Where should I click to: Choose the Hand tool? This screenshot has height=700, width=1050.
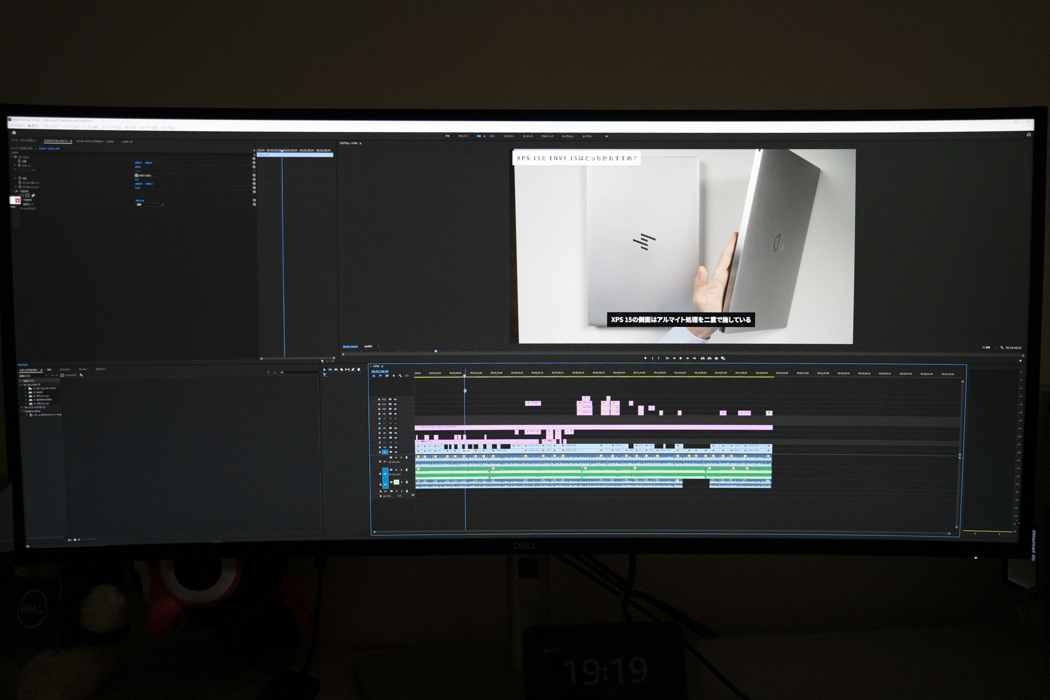[x=359, y=370]
